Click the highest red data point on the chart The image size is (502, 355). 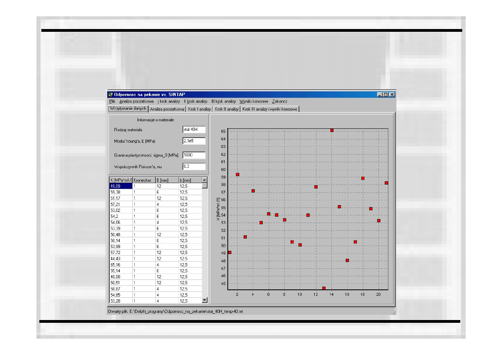(x=332, y=130)
